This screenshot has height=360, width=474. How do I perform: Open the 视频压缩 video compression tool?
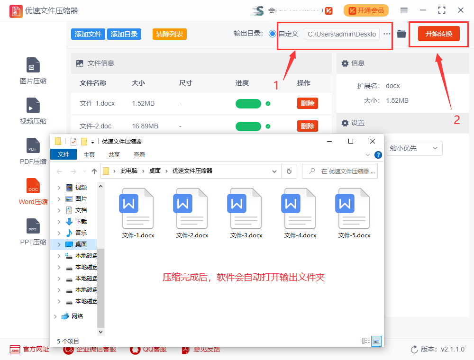tap(33, 111)
